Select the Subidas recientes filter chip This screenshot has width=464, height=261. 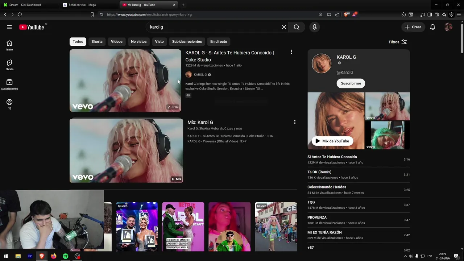pos(187,42)
